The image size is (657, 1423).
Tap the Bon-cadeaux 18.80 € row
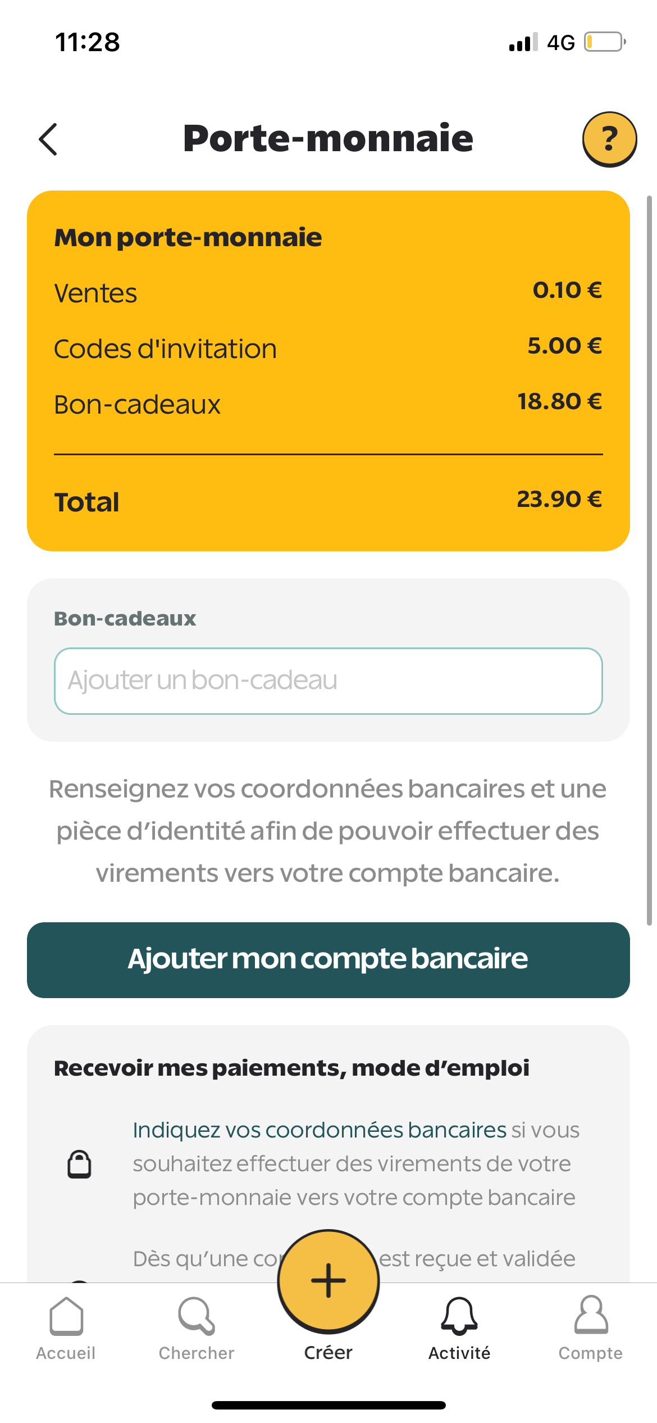coord(328,404)
